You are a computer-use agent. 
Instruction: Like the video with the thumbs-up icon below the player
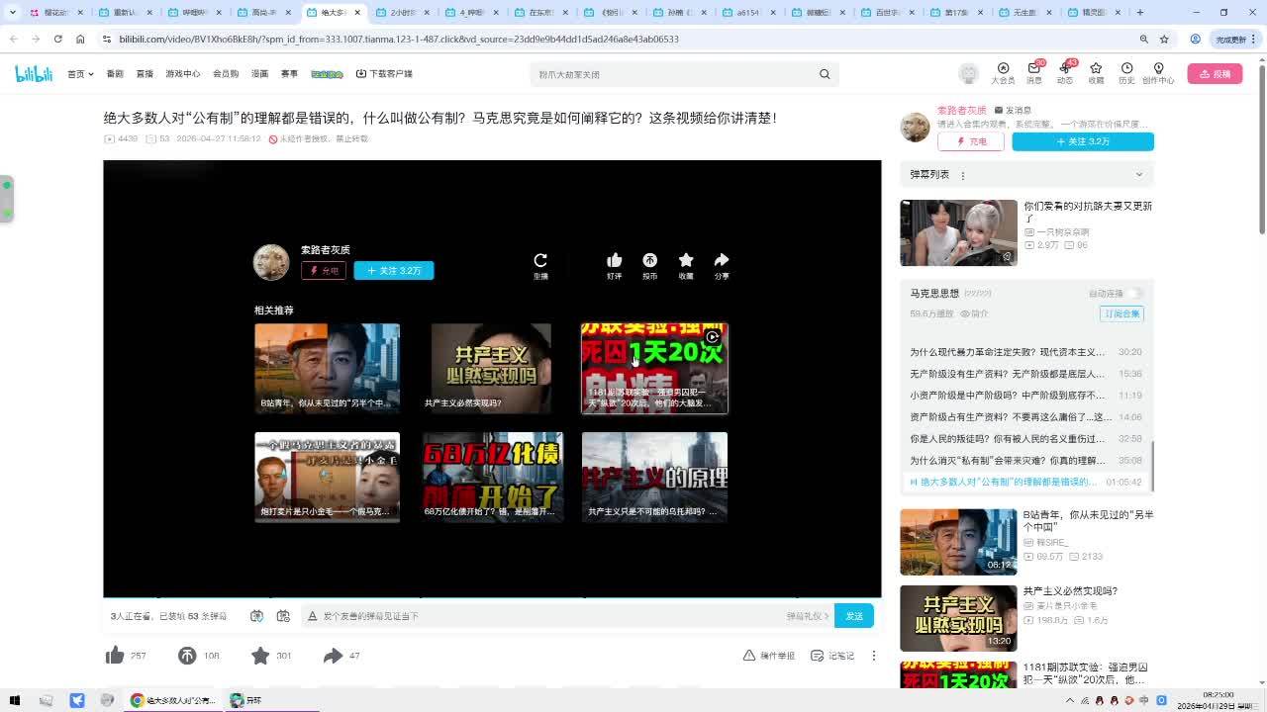[x=115, y=656]
